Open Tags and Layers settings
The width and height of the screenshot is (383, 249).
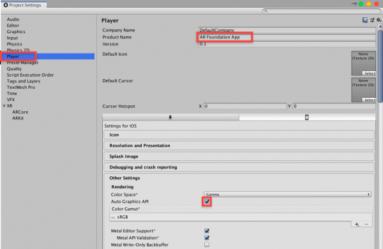coord(24,81)
